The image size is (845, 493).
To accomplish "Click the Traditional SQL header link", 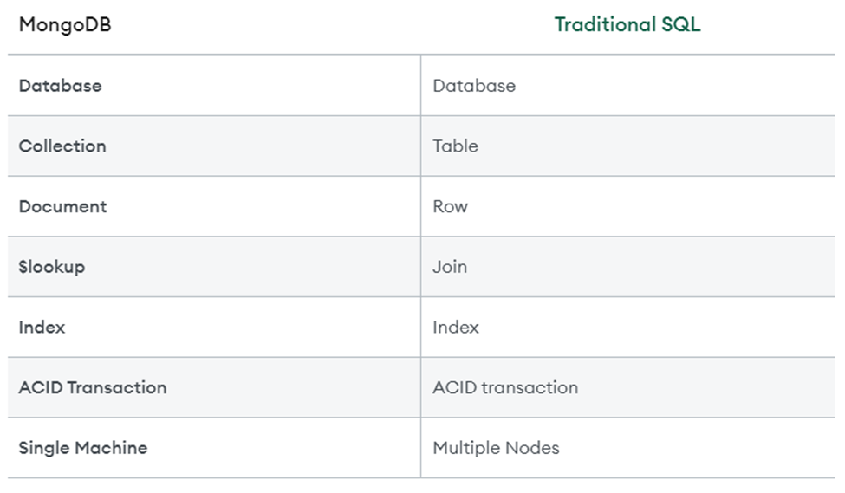I will coord(627,24).
